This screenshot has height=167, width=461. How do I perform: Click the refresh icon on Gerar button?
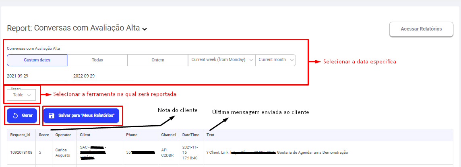pos(16,116)
